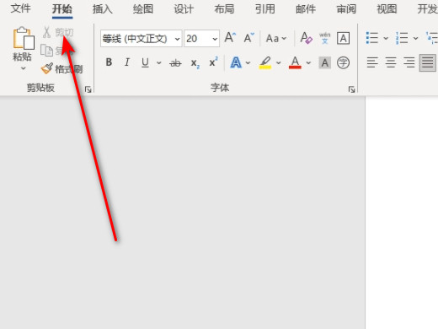The height and width of the screenshot is (329, 438).
Task: Toggle bold formatting
Action: click(109, 62)
